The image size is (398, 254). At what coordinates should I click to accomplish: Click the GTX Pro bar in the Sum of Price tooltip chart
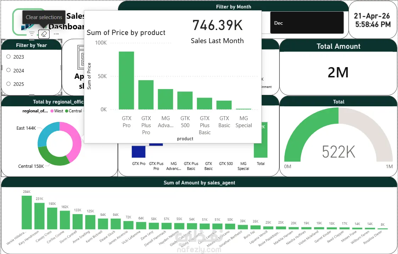coord(126,81)
